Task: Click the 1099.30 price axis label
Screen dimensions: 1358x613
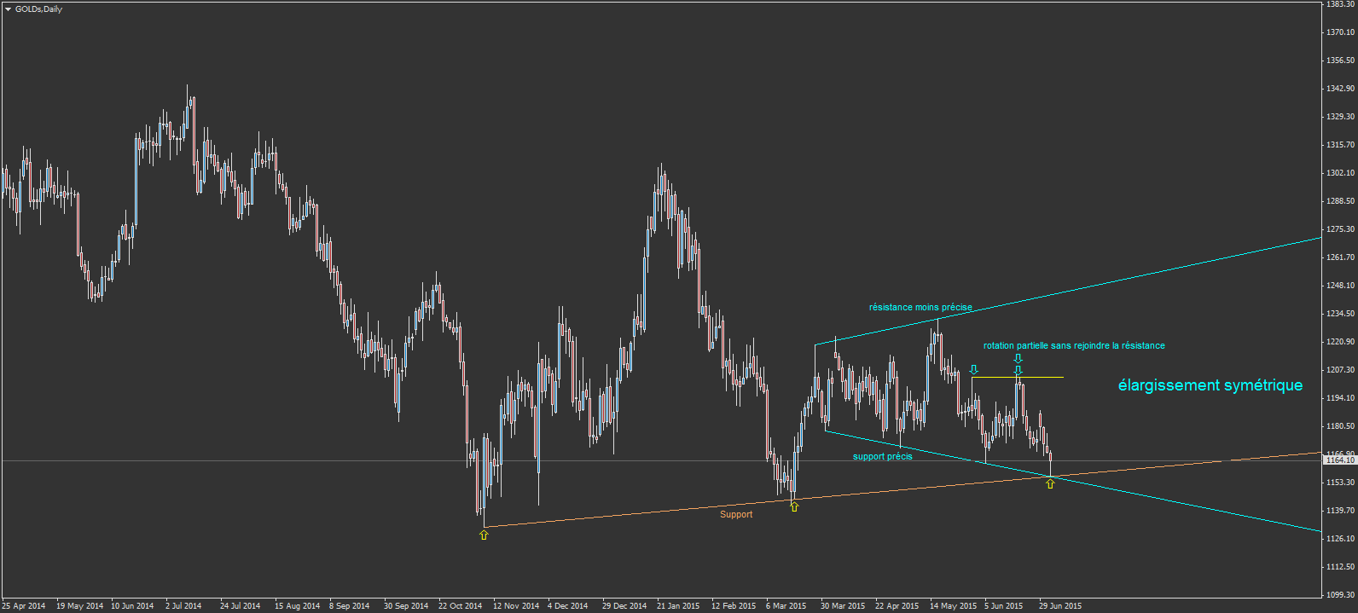Action: click(1340, 595)
